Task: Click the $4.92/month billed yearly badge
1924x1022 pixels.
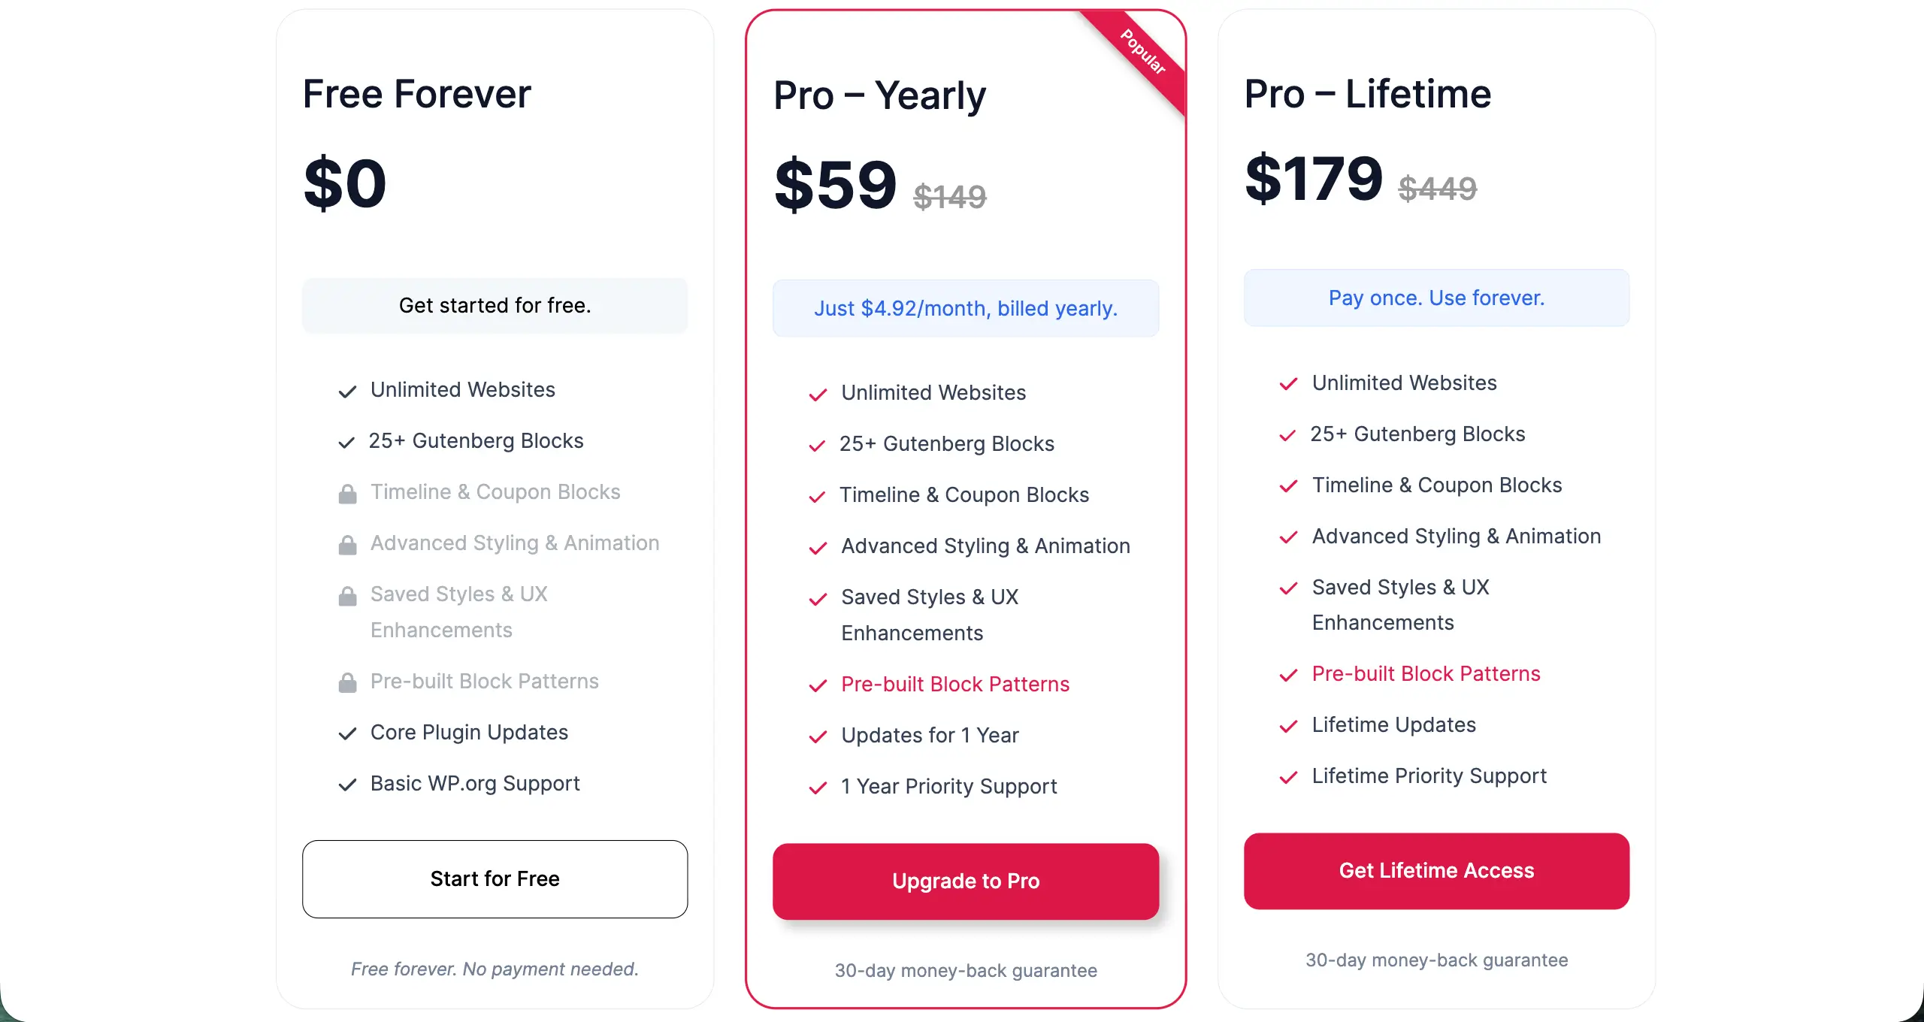Action: (x=966, y=308)
